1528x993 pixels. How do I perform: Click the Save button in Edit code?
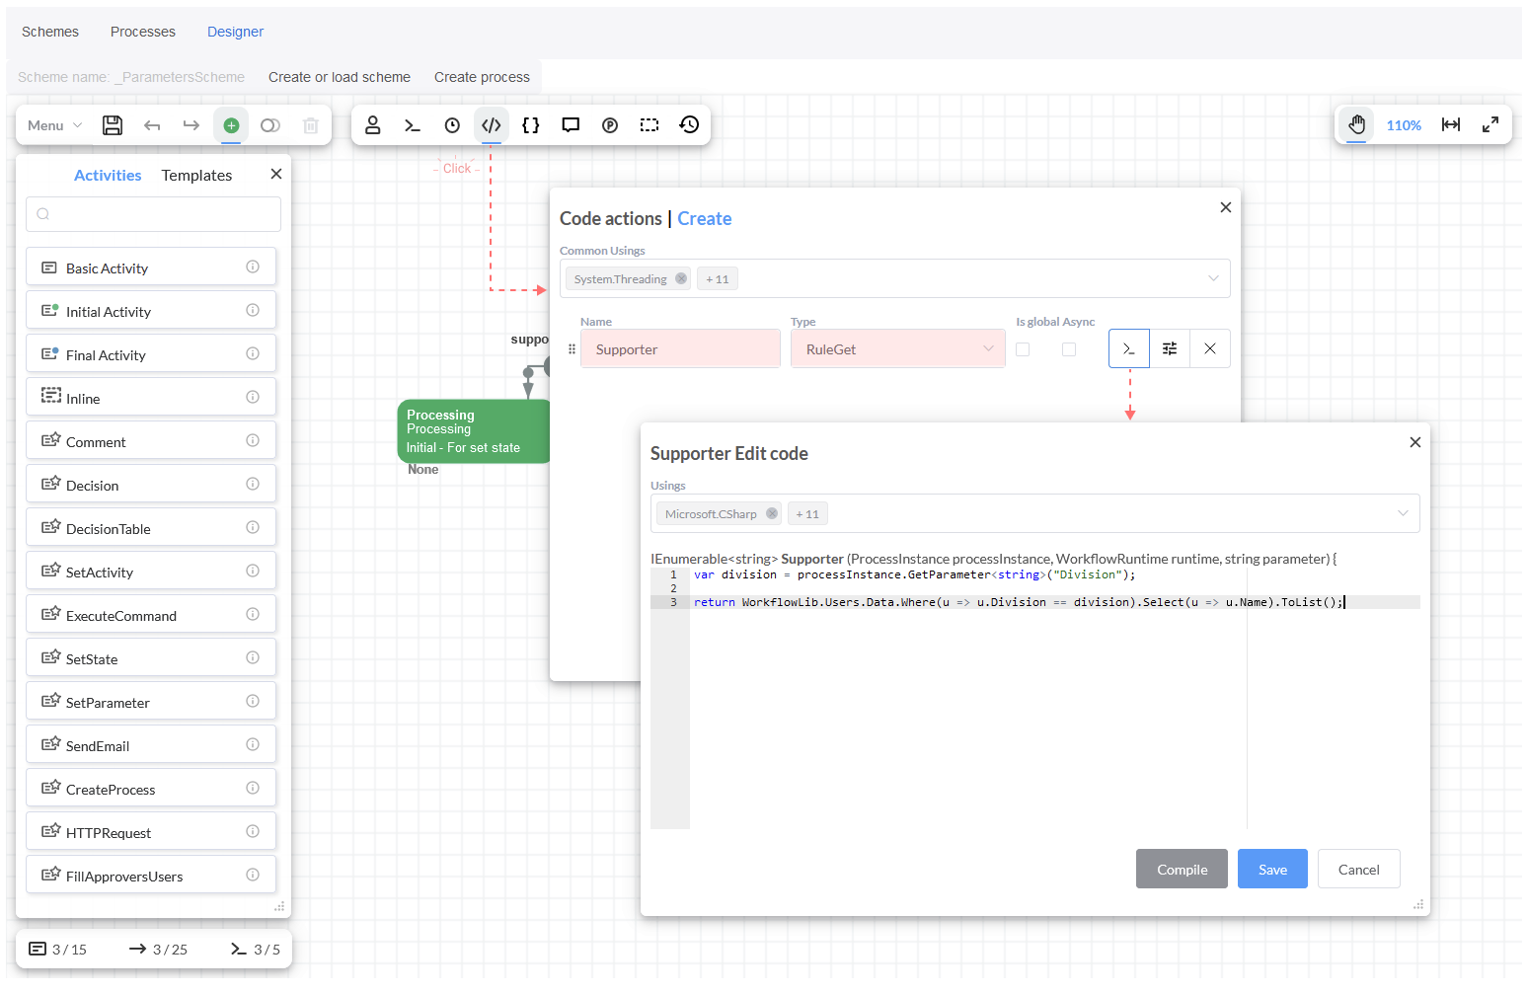(1272, 869)
